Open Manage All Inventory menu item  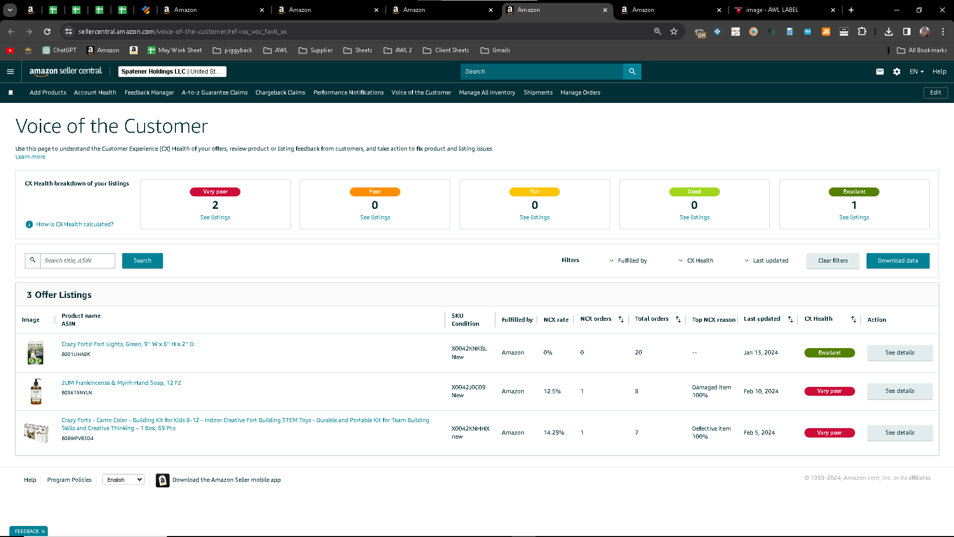pyautogui.click(x=487, y=92)
